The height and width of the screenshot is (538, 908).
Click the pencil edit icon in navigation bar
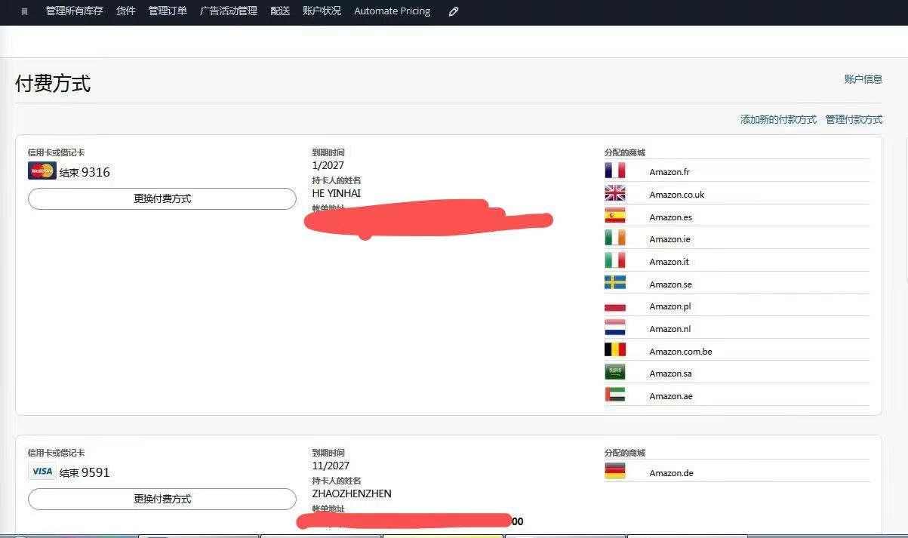[453, 11]
